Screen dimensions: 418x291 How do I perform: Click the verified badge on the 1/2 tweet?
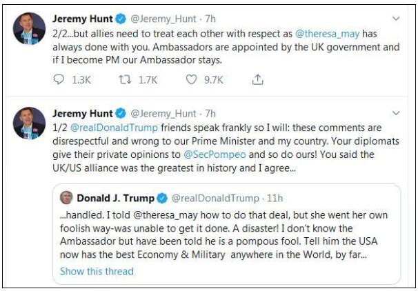click(x=120, y=112)
